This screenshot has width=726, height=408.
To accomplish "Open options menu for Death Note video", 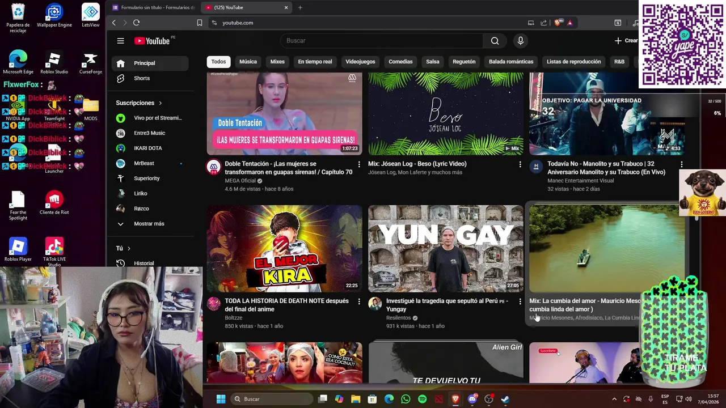I will (358, 301).
